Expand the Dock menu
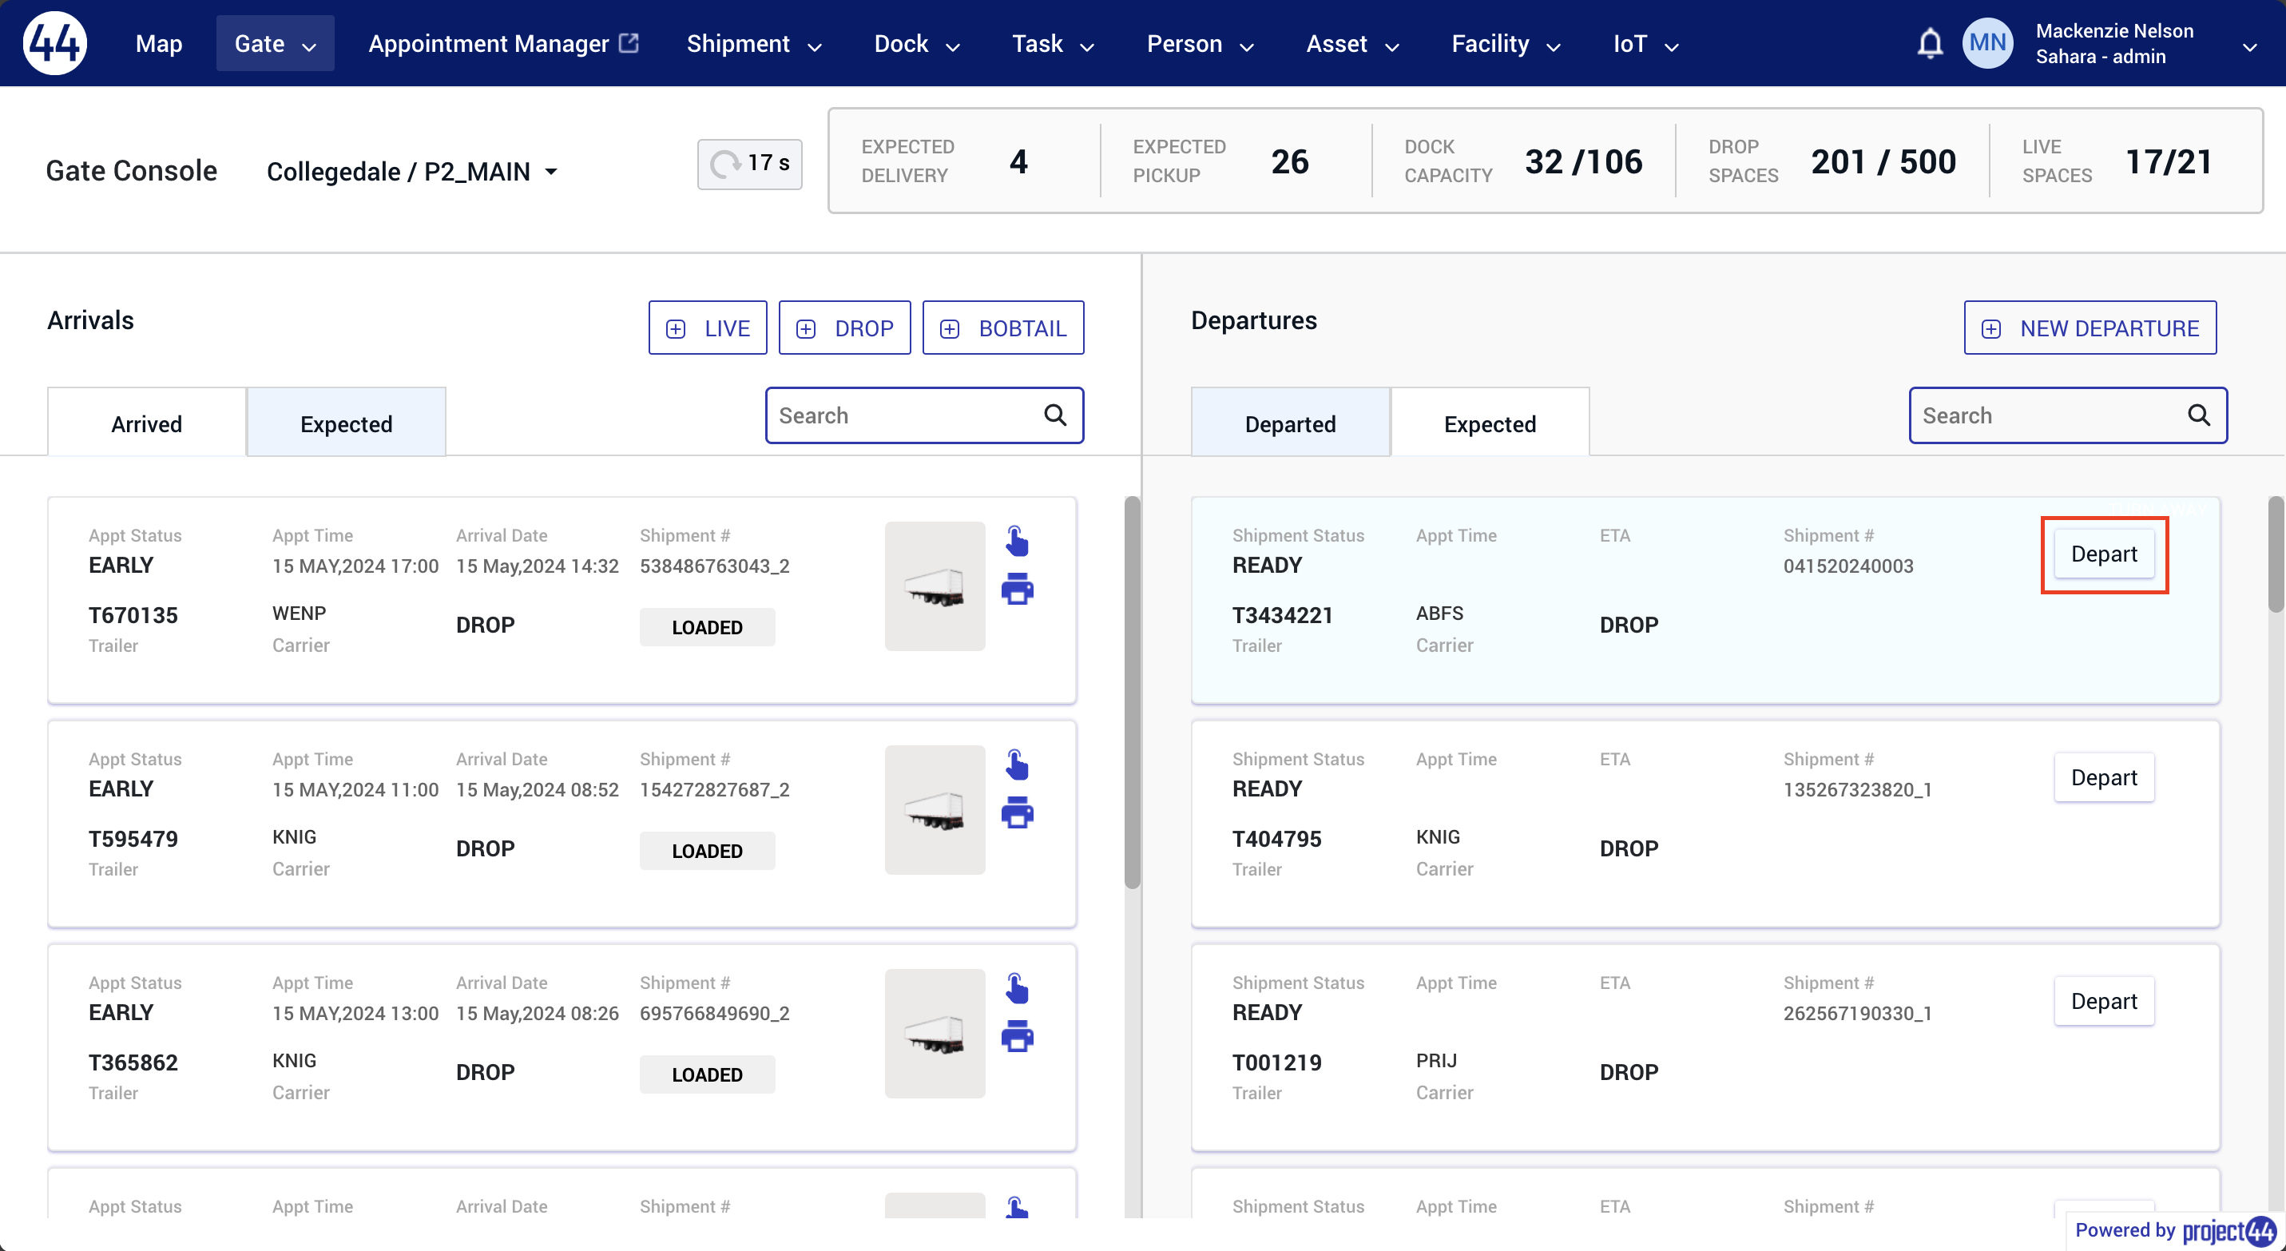Viewport: 2286px width, 1251px height. tap(917, 43)
